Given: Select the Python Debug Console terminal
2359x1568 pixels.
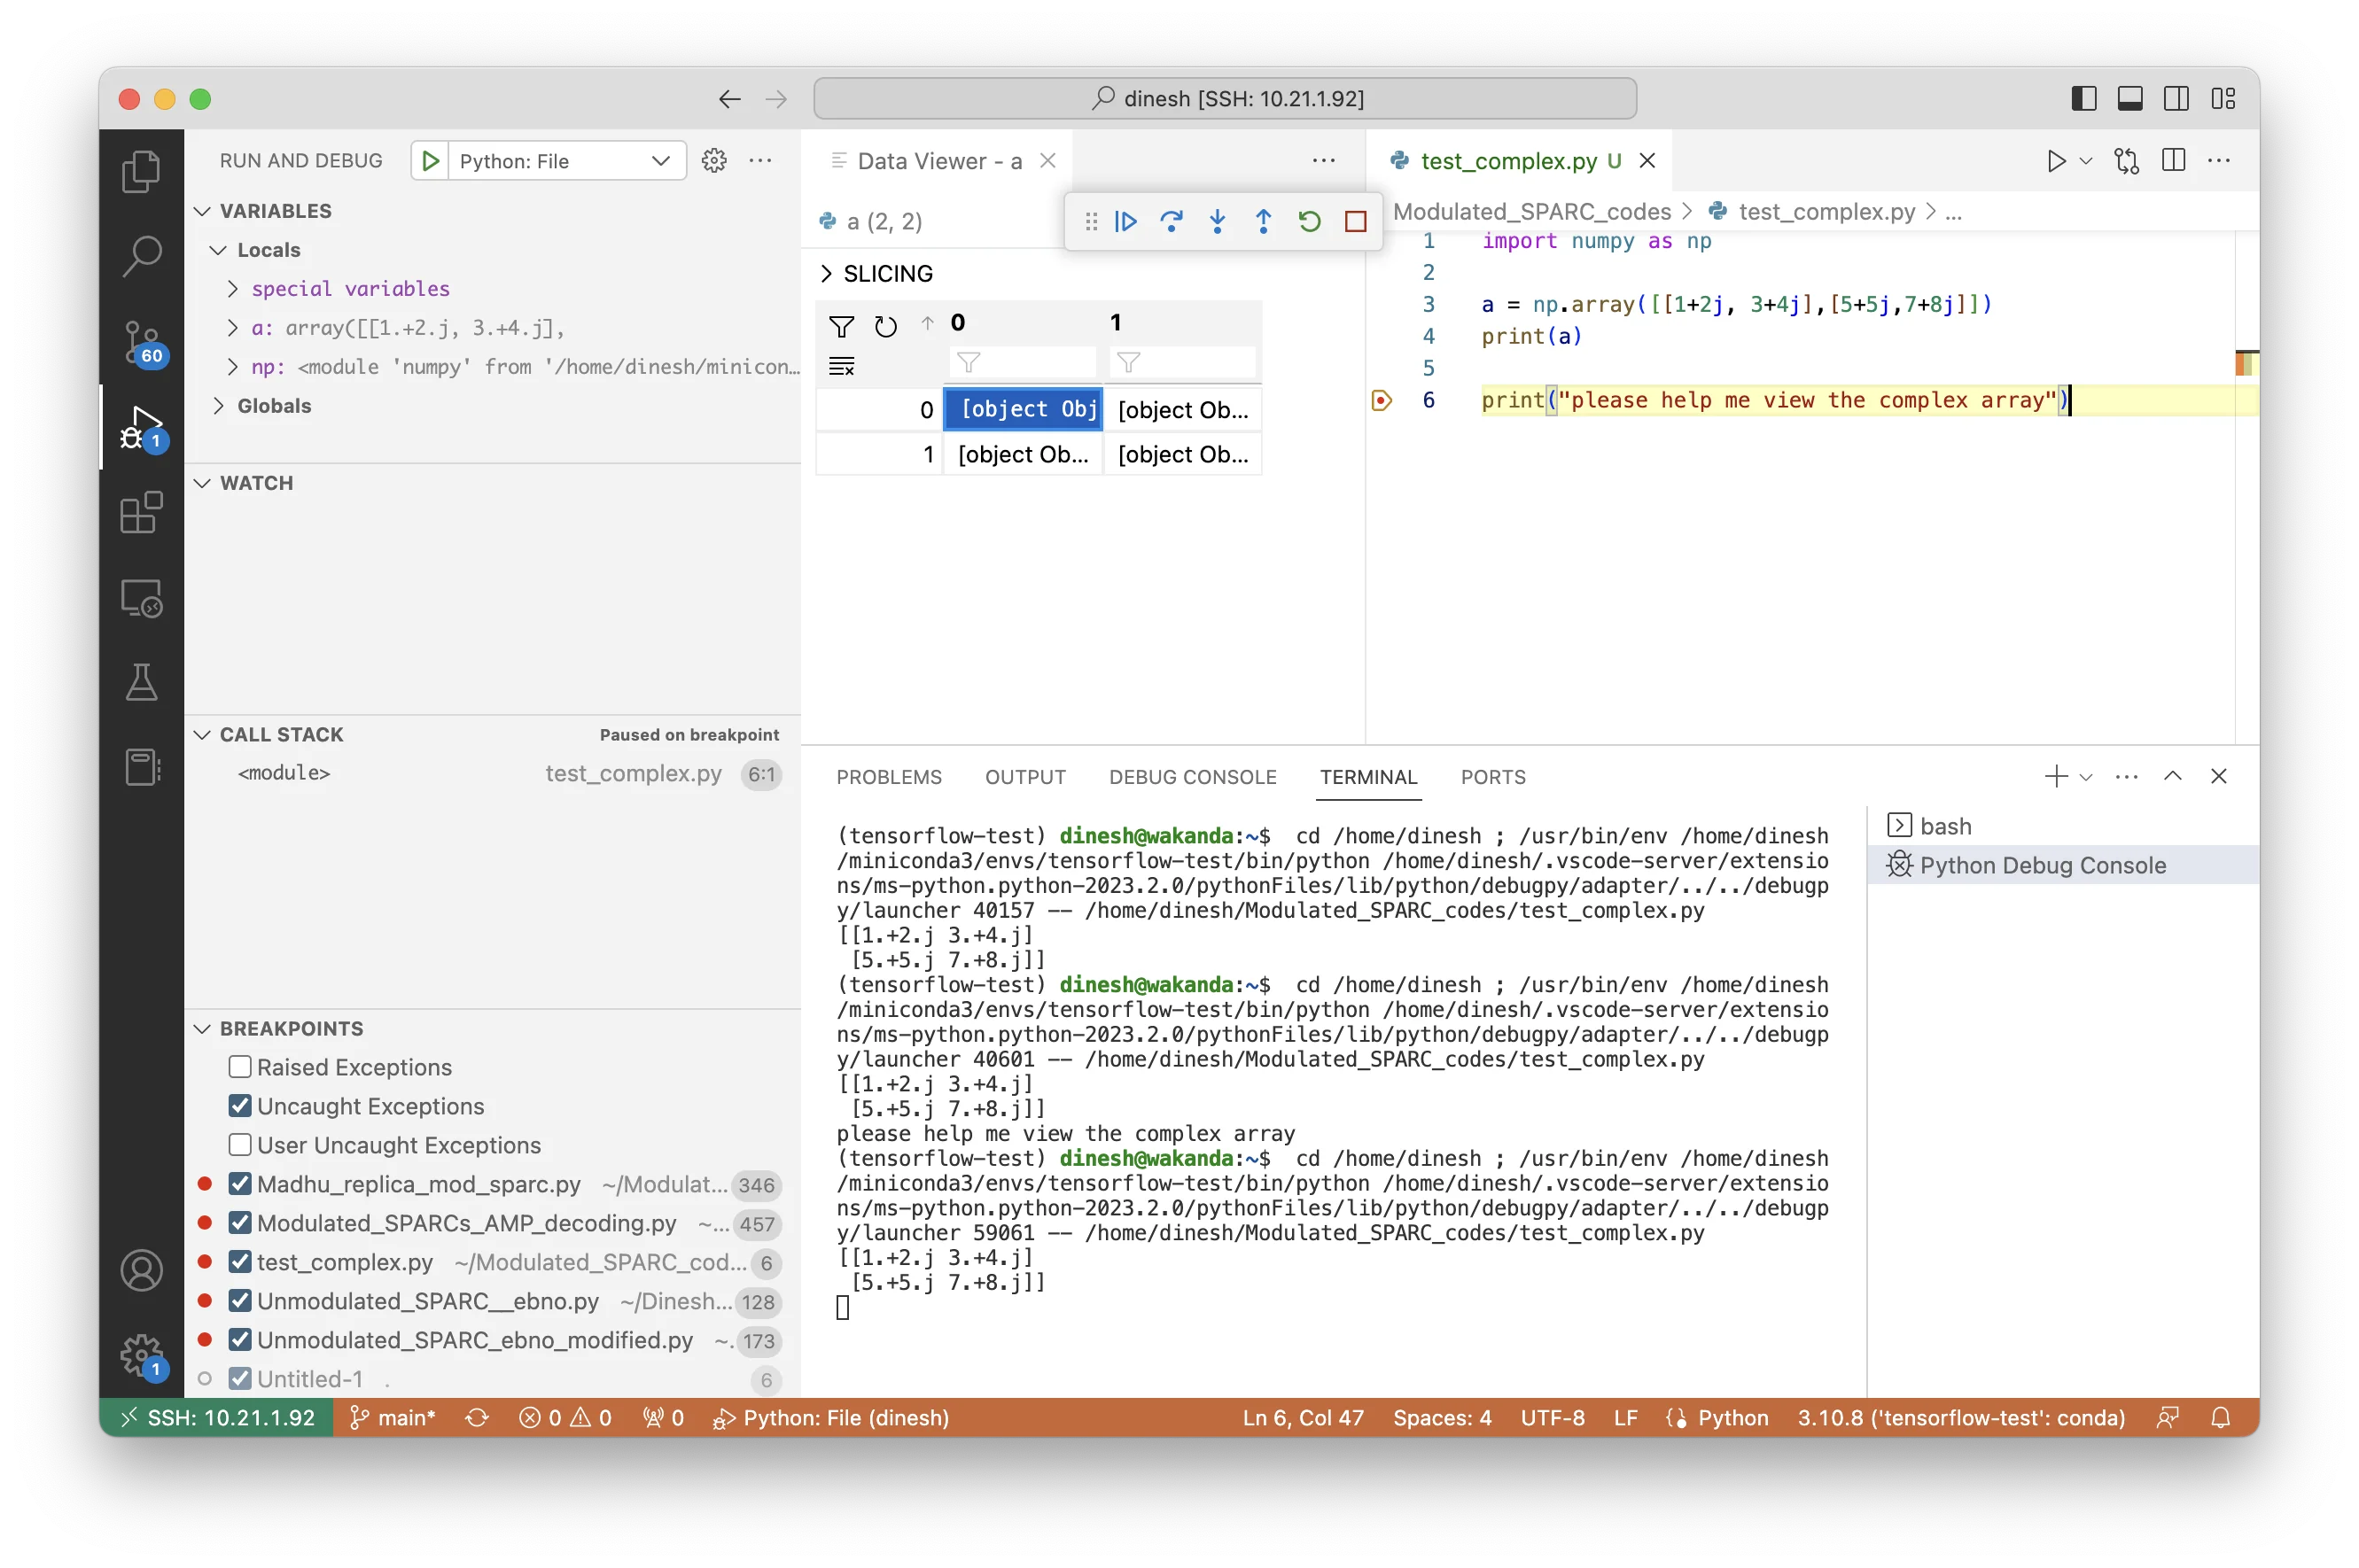Looking at the screenshot, I should tap(2041, 865).
